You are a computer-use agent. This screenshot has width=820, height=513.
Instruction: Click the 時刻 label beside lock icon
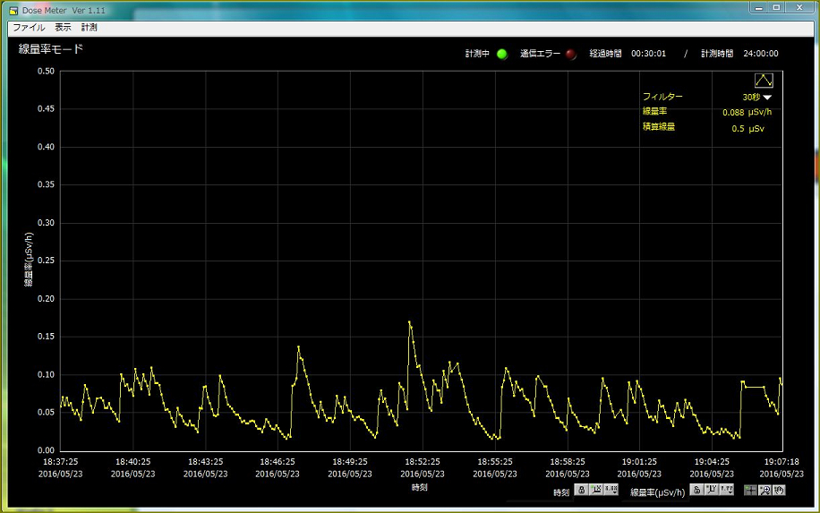560,492
